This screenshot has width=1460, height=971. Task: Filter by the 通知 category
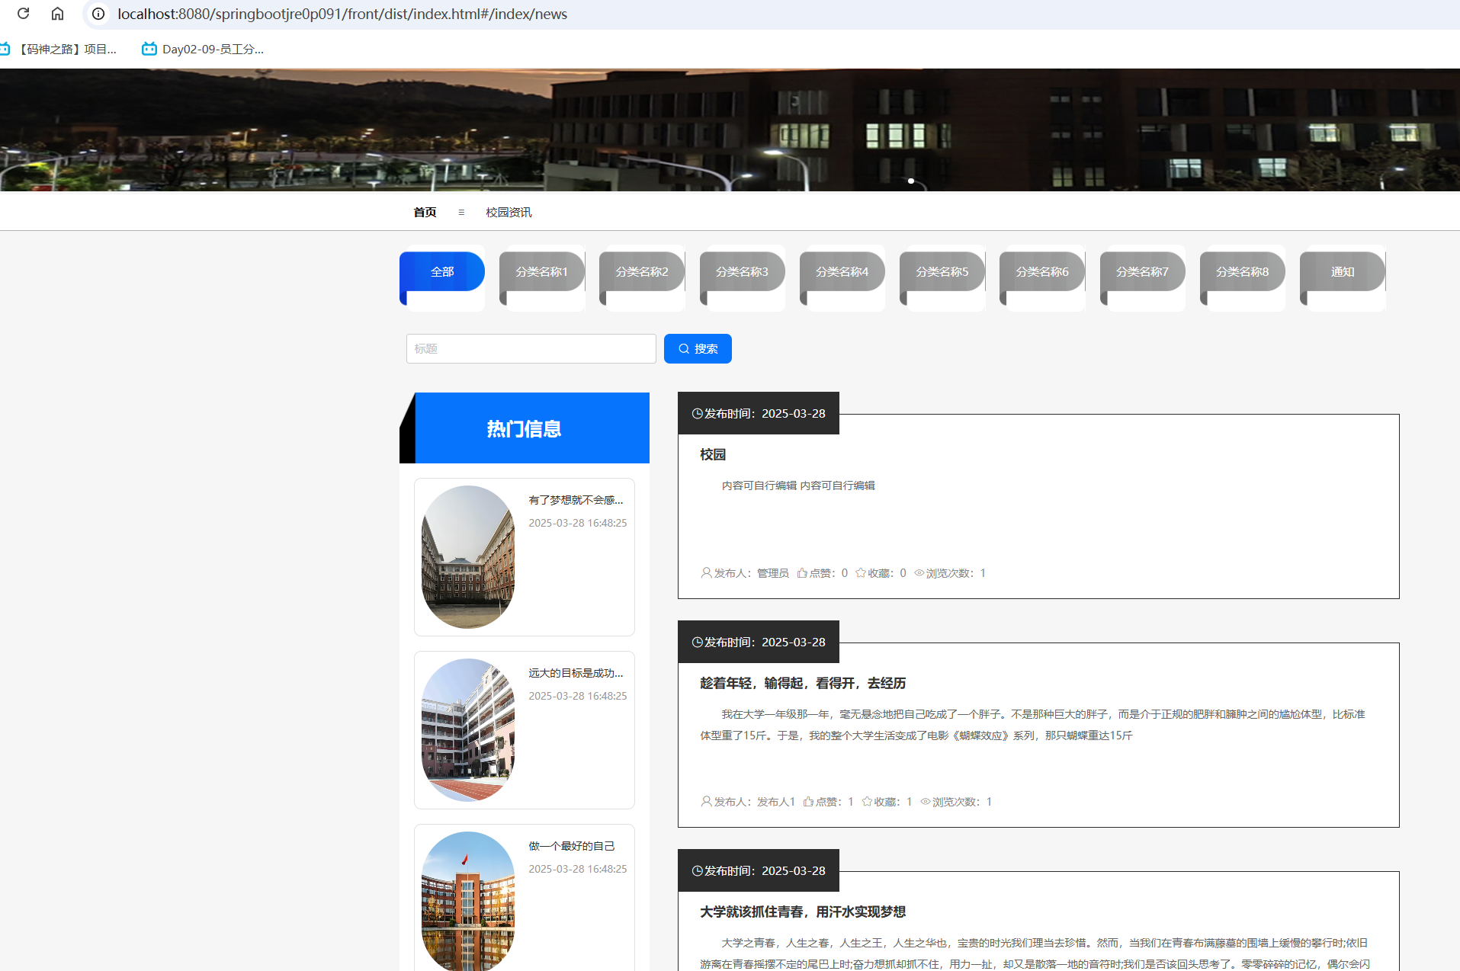pos(1342,272)
